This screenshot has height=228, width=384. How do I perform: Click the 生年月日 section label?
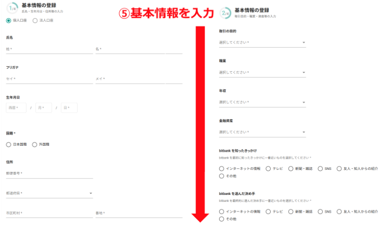[x=13, y=98]
